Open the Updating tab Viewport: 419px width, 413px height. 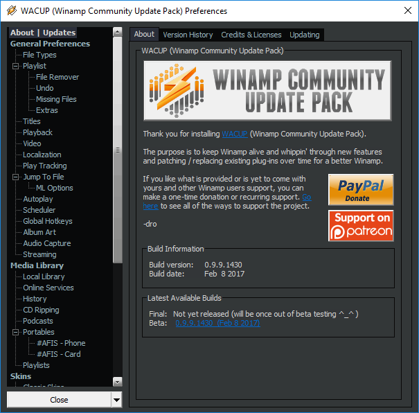click(x=305, y=35)
